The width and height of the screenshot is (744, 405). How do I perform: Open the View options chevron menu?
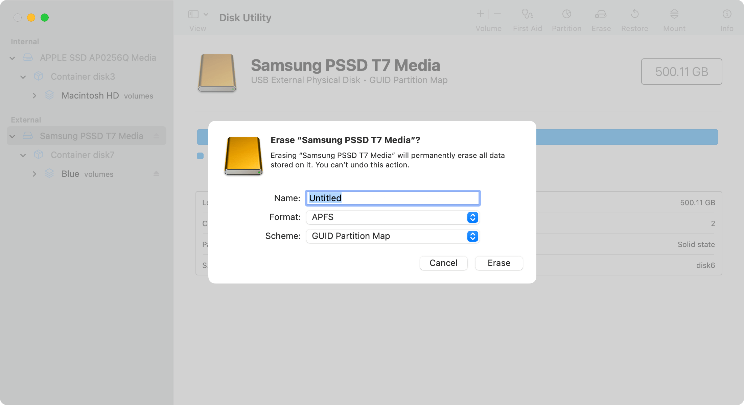206,14
